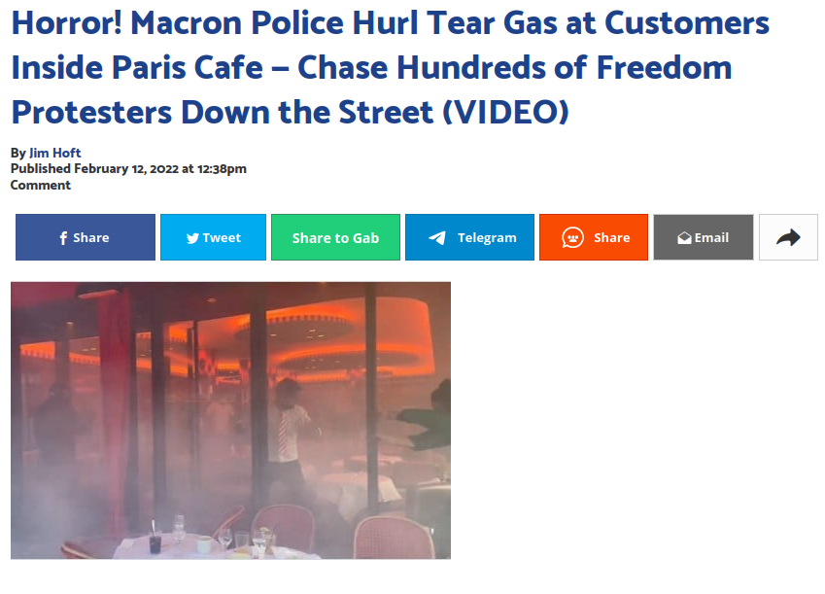Open more sharing options with arrow icon

(x=788, y=237)
